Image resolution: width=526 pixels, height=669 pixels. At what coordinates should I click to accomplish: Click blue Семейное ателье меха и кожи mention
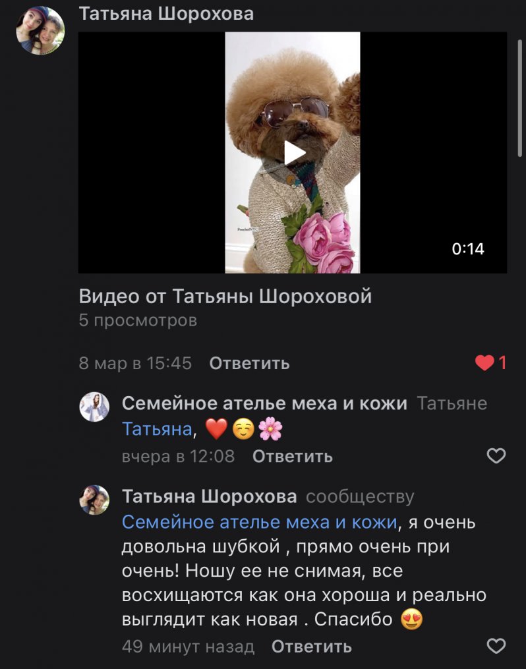tap(260, 522)
